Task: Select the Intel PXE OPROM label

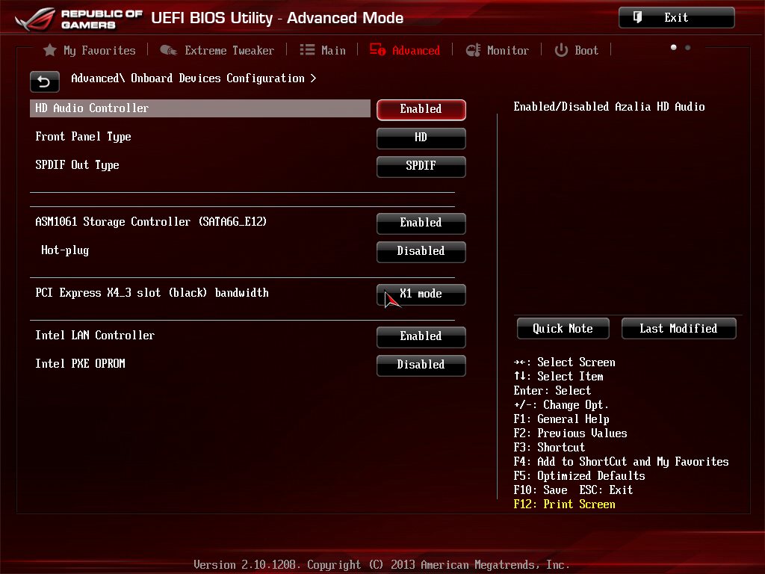Action: [x=80, y=364]
